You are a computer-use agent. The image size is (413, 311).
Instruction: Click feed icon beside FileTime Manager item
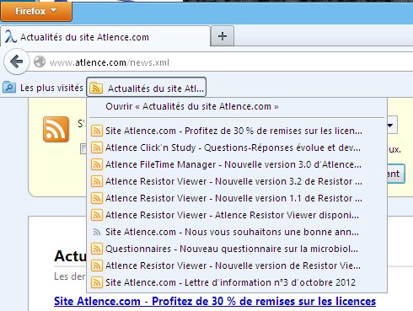97,164
